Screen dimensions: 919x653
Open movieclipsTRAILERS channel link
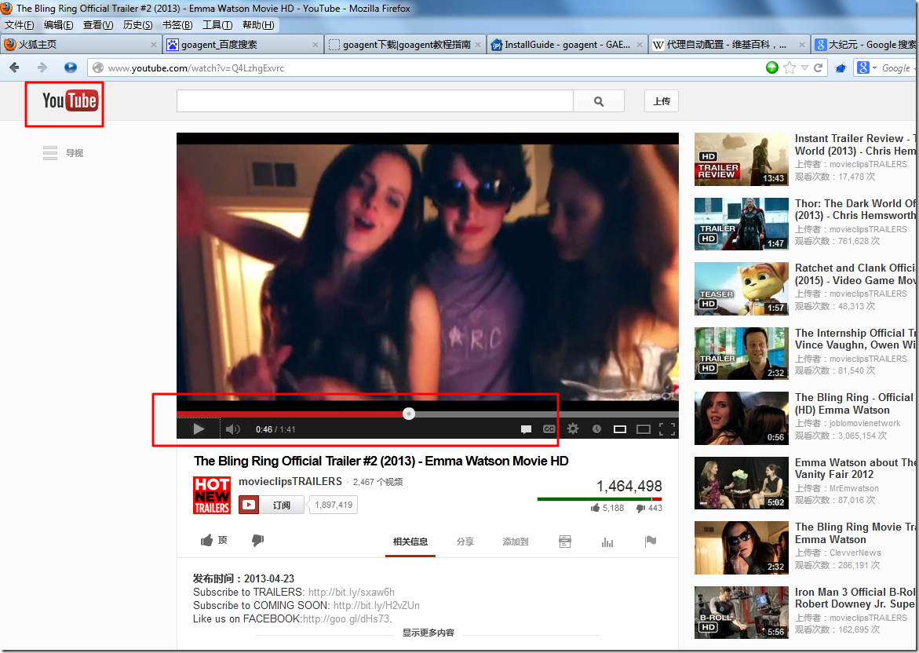(290, 481)
